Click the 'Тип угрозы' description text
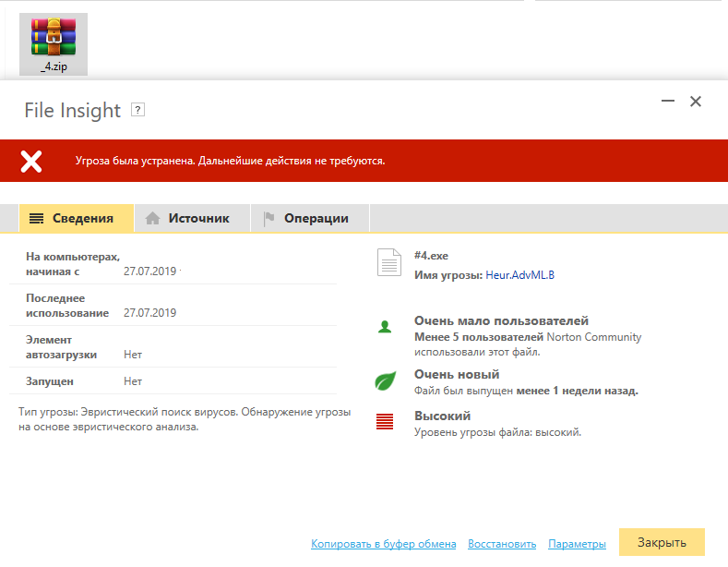728x567 pixels. click(185, 419)
